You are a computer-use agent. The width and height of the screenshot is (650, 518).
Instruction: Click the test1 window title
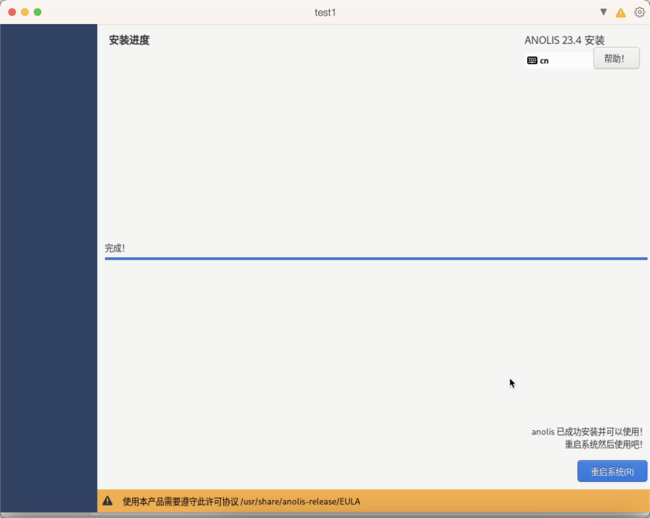point(325,13)
